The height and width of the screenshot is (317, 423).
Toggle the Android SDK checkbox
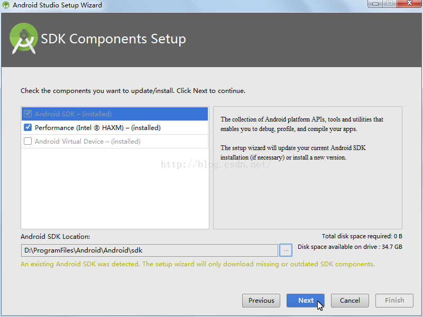click(28, 114)
